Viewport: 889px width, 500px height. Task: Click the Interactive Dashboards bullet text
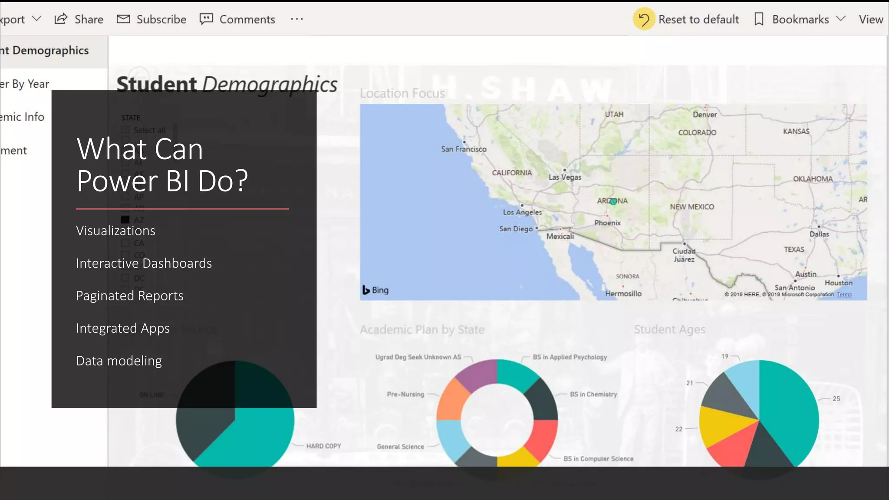tap(144, 263)
